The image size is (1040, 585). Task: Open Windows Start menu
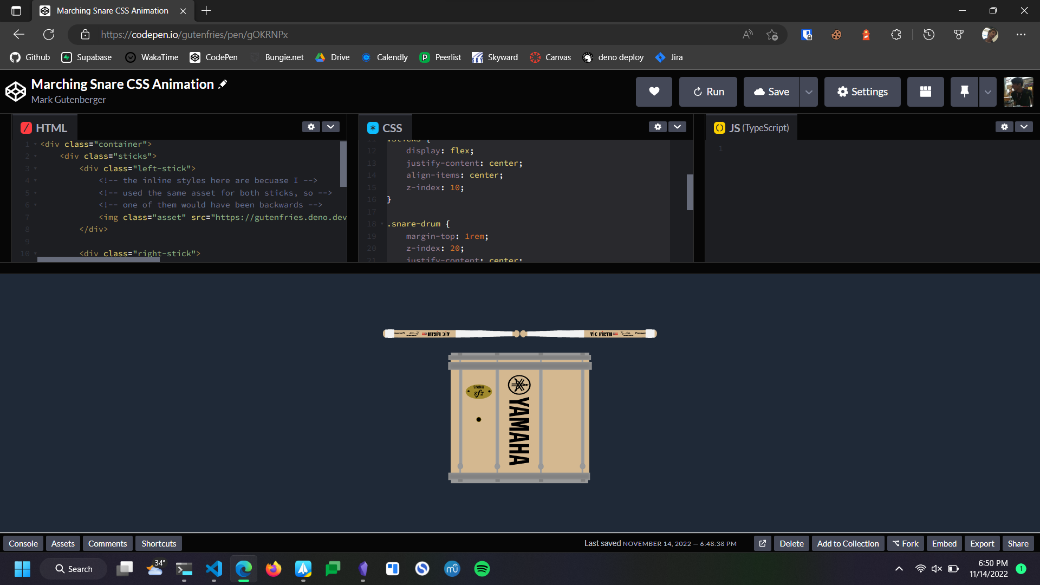pos(22,569)
